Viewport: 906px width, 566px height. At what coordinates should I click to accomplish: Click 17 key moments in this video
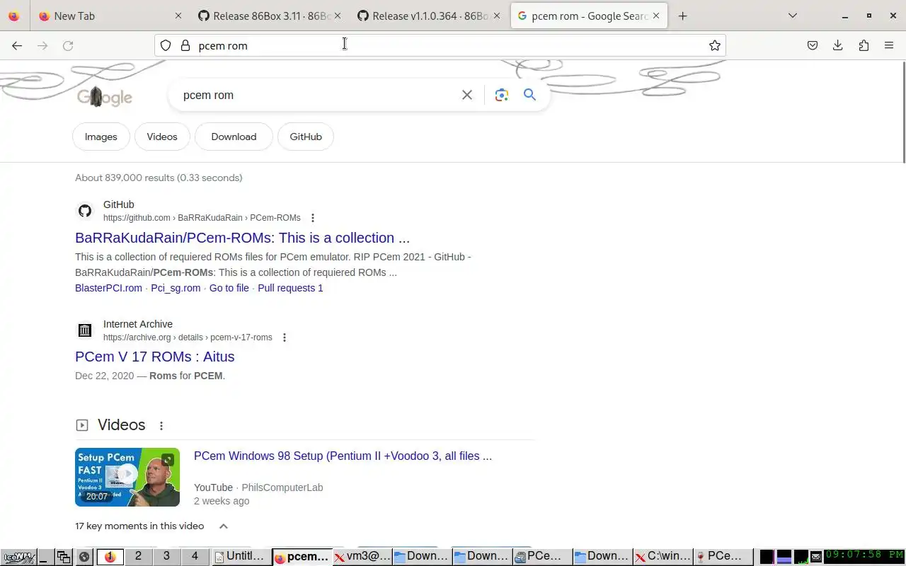[139, 526]
